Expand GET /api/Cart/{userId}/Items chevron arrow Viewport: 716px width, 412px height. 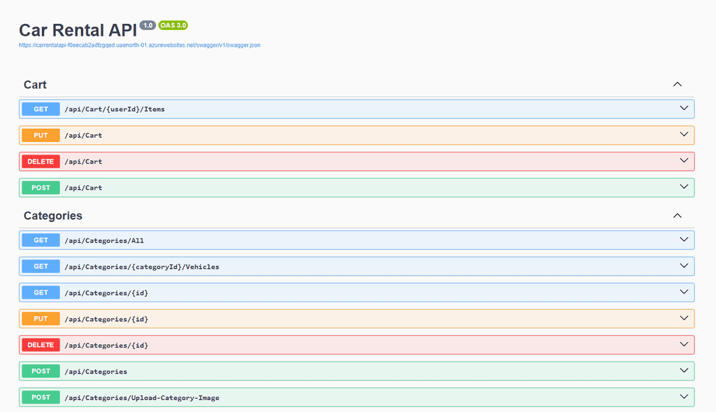click(x=684, y=108)
